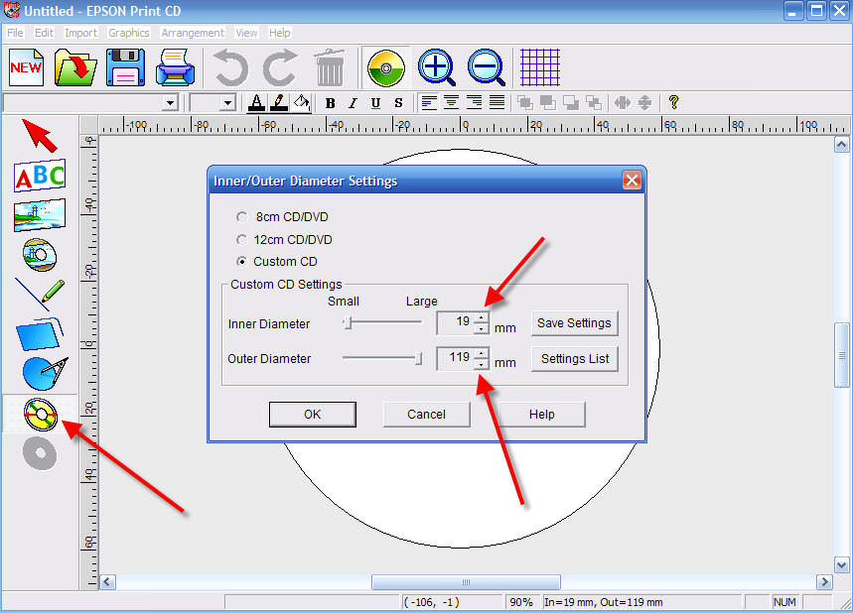Open the View menu
This screenshot has height=613, width=853.
coord(246,33)
